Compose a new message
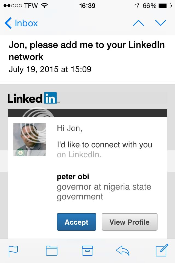The height and width of the screenshot is (263, 175). pos(161,250)
